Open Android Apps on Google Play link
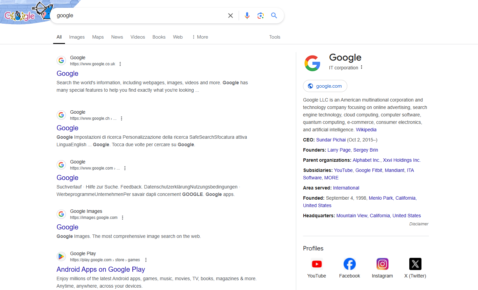 click(x=101, y=269)
